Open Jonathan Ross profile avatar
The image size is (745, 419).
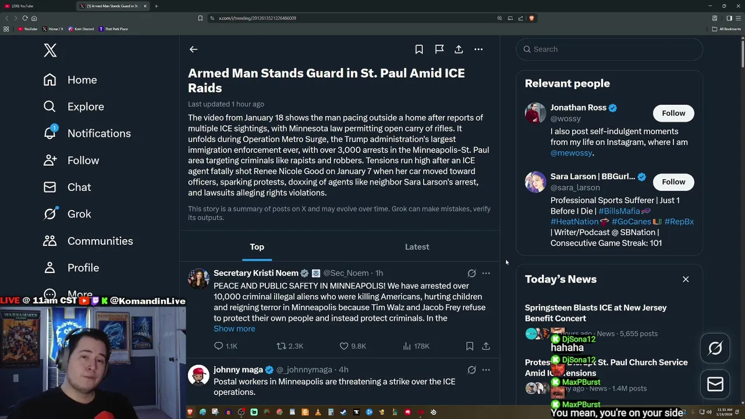[x=535, y=113]
